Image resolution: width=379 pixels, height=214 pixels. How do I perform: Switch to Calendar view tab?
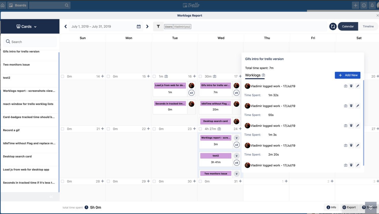point(348,26)
